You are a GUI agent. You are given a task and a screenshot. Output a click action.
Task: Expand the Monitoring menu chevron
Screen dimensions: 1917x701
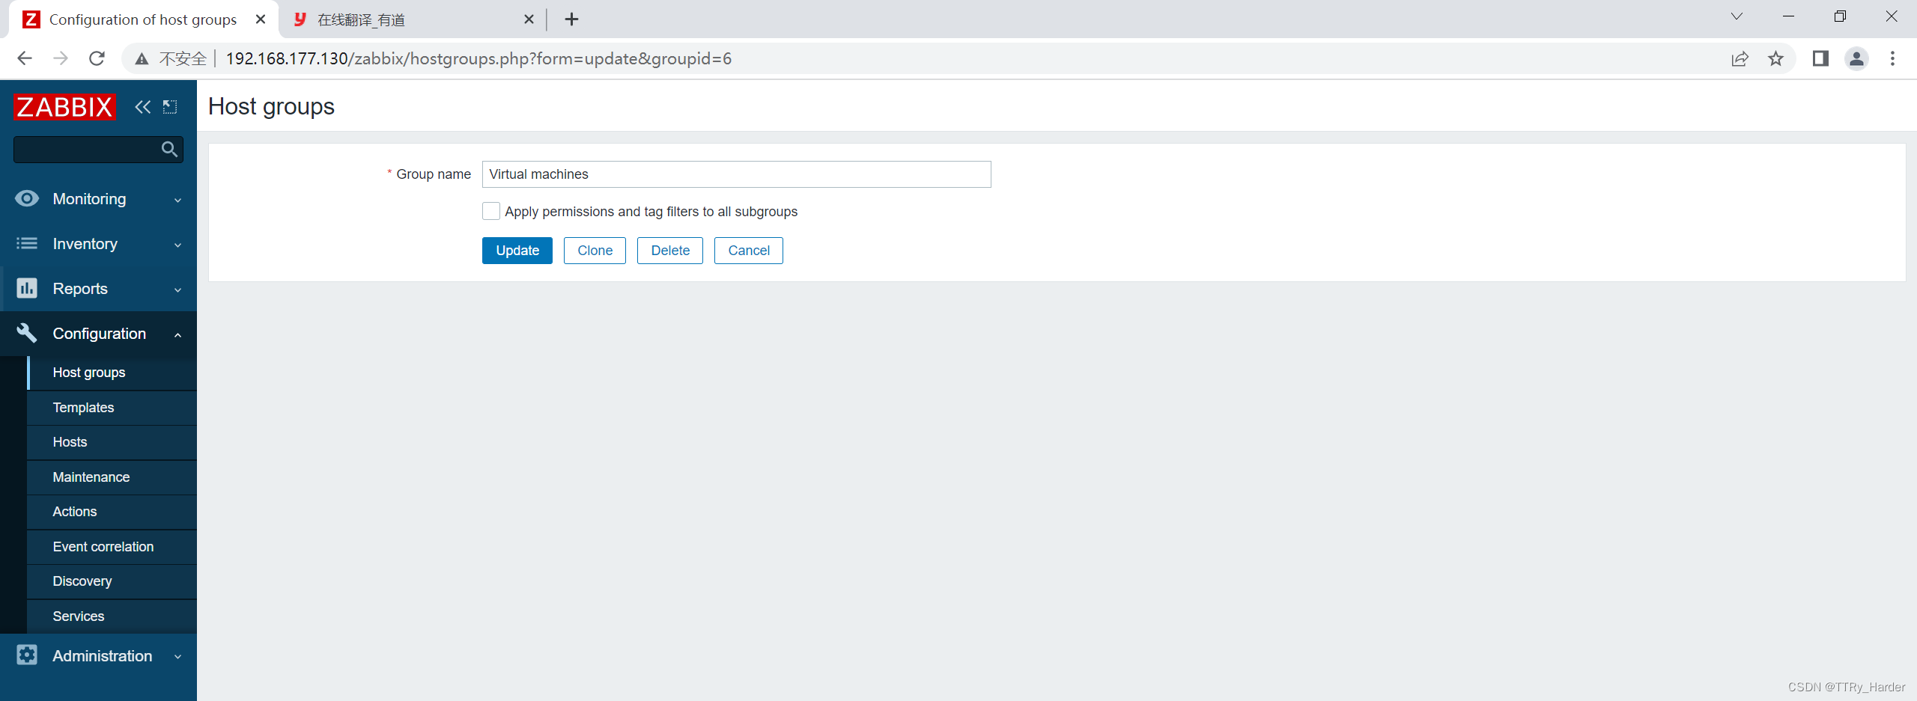[x=177, y=200]
